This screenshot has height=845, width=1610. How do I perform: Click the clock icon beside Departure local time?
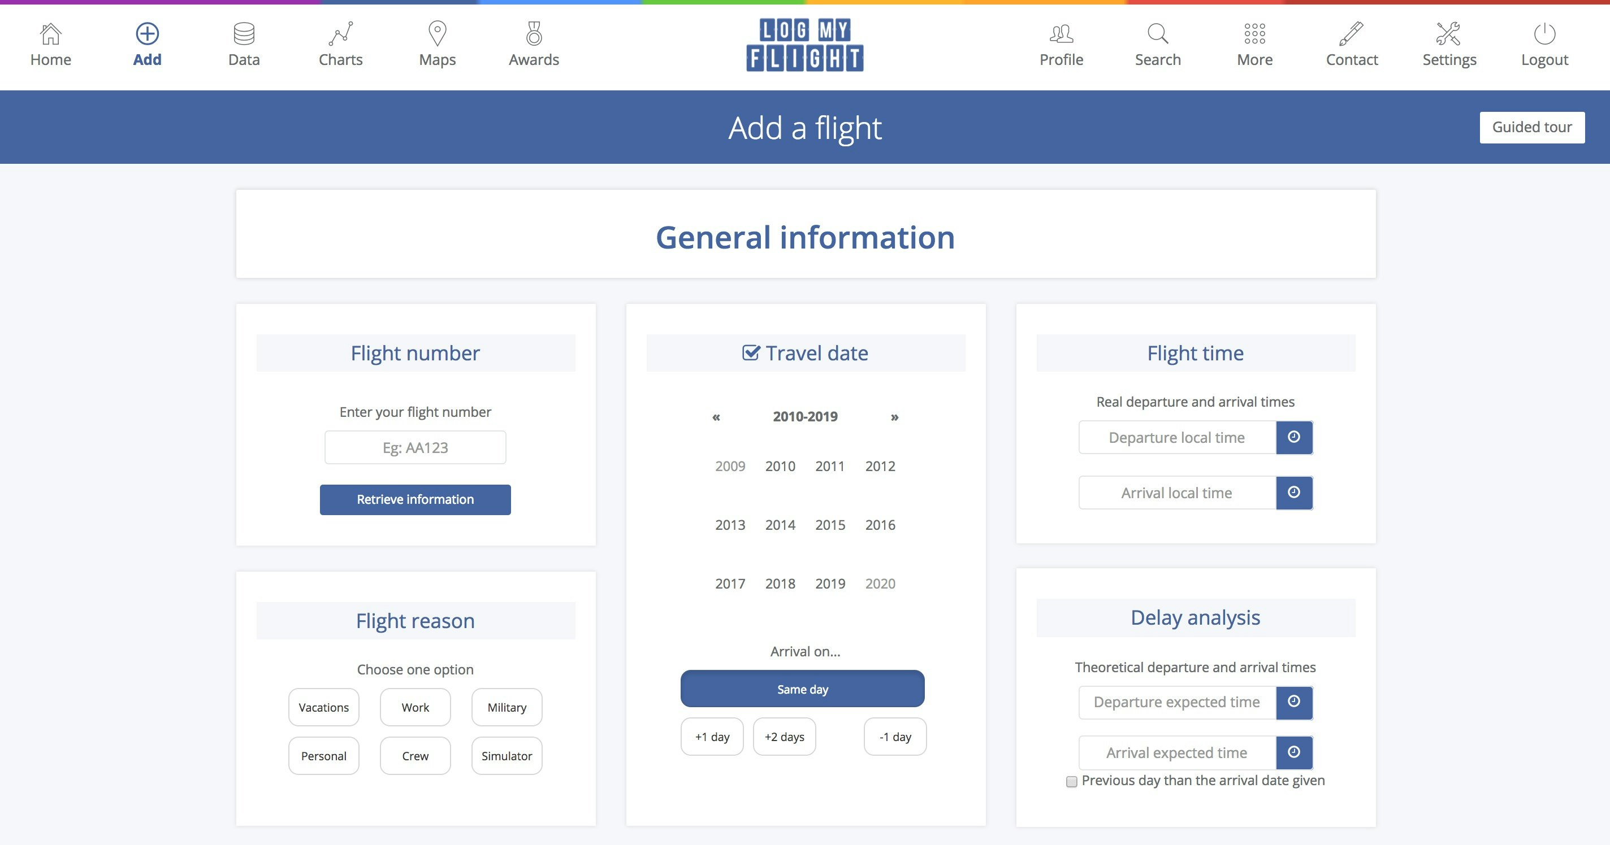[x=1294, y=437]
